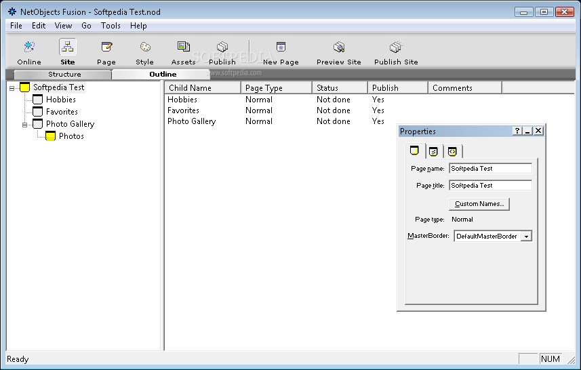Click the Custom Names button

coord(479,204)
